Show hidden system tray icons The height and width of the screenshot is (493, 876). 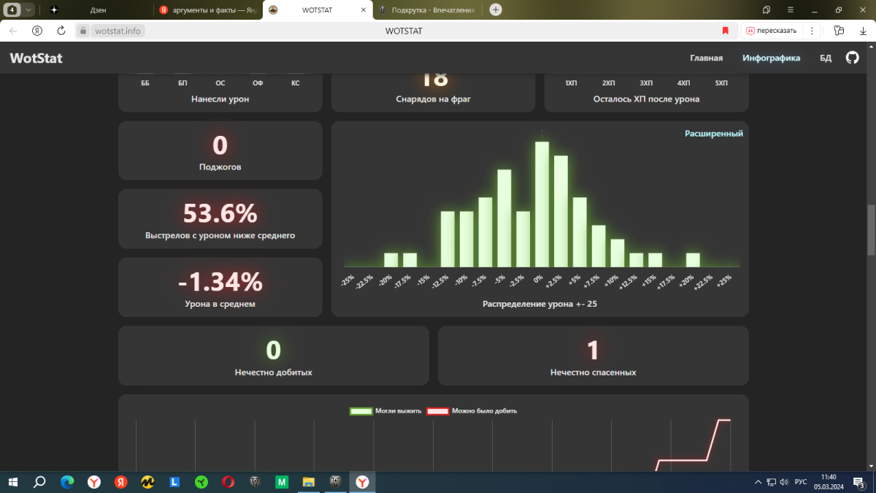point(758,482)
